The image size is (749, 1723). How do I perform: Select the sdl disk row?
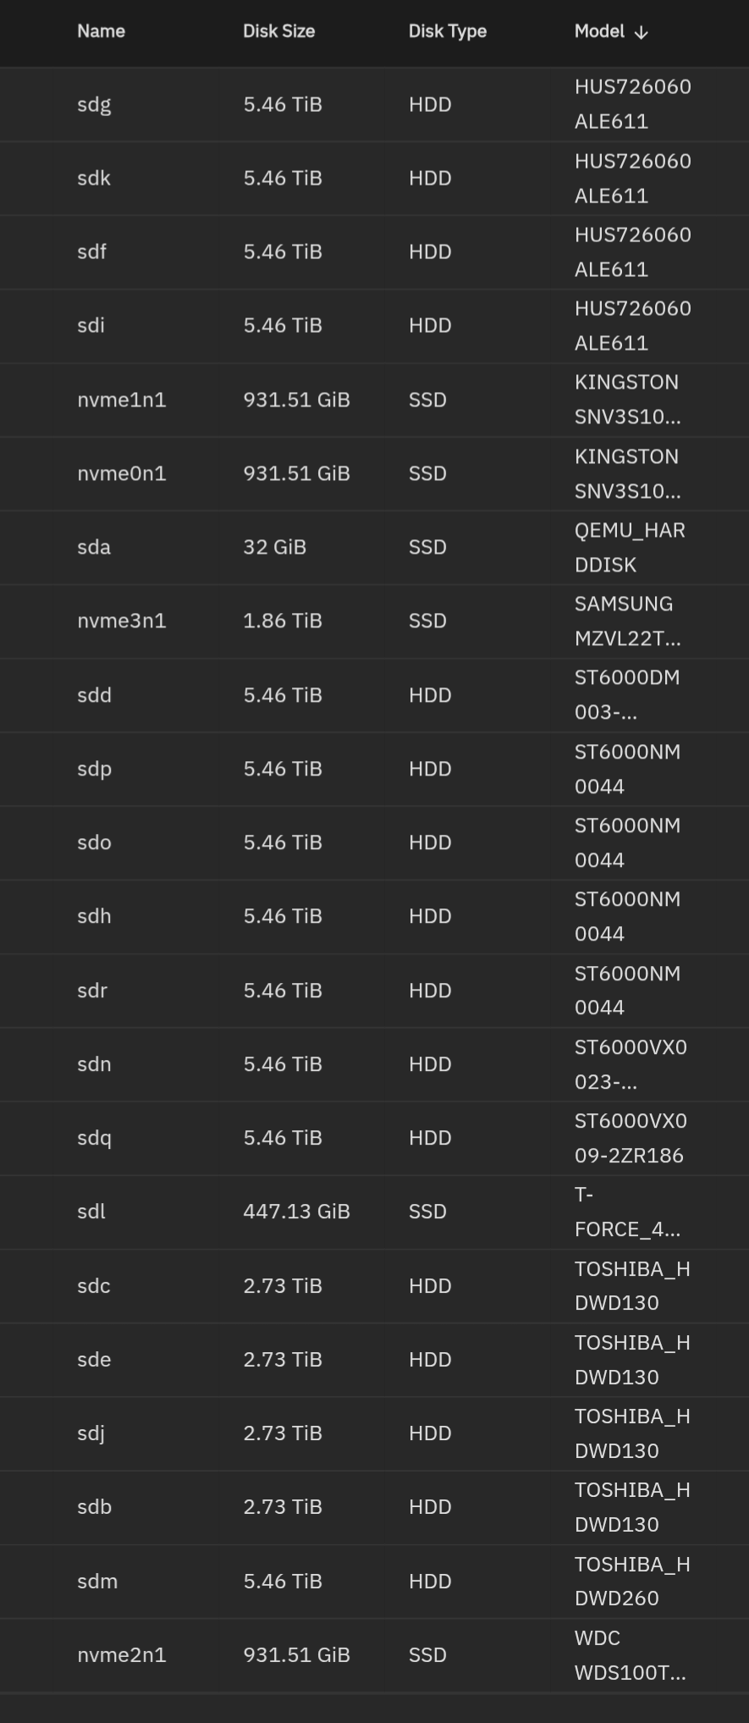[x=91, y=1212]
